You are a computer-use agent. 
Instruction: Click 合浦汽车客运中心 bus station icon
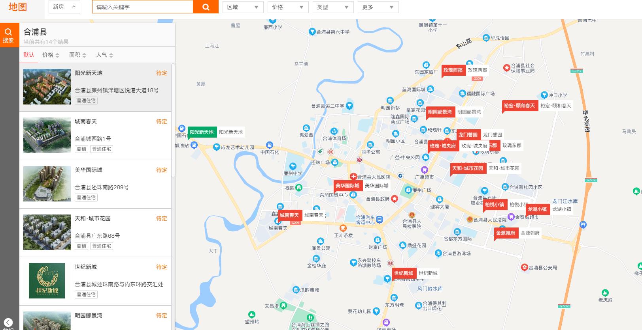[380, 220]
